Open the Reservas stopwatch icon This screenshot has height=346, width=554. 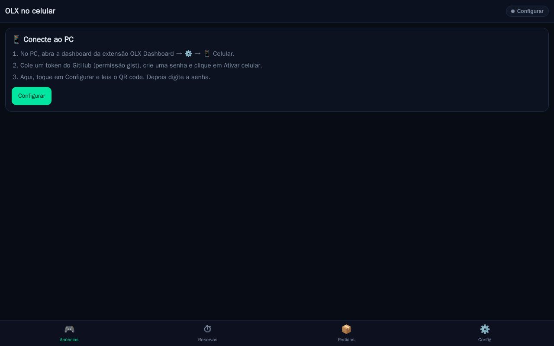(x=208, y=330)
